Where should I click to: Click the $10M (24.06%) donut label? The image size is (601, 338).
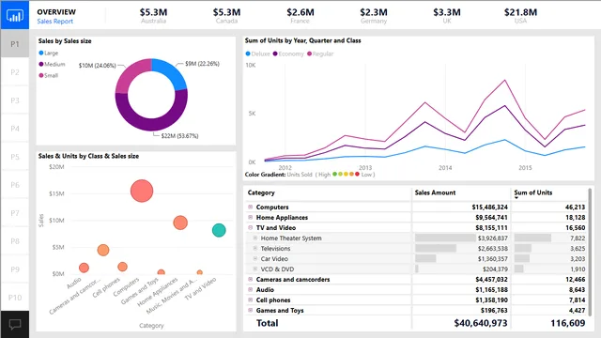[x=98, y=66]
